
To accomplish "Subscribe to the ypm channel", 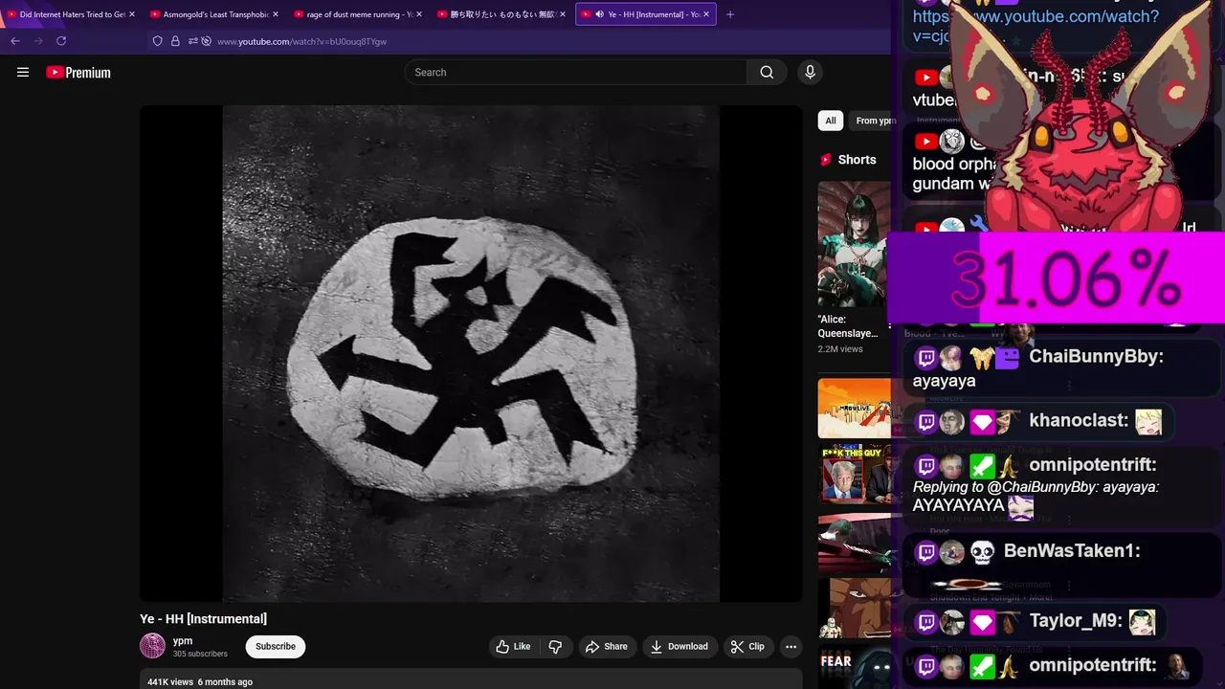I will [276, 647].
